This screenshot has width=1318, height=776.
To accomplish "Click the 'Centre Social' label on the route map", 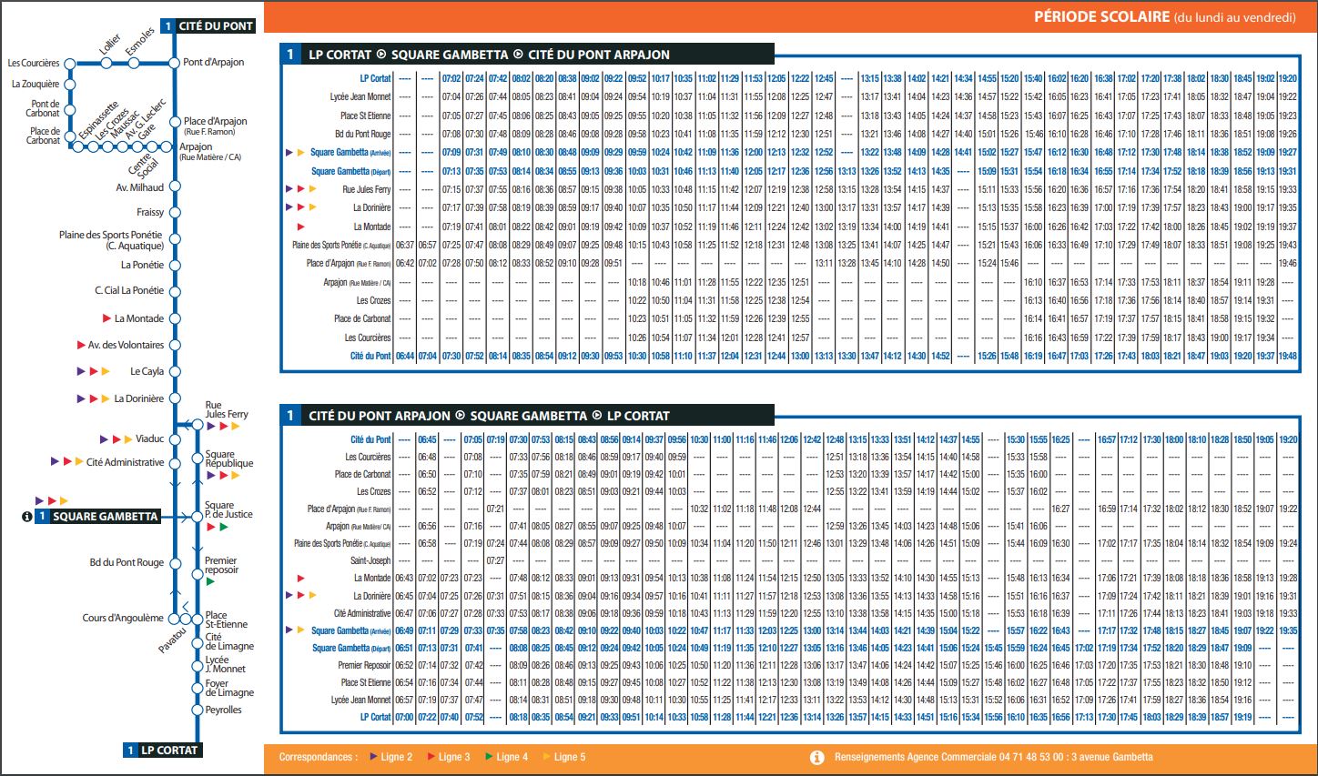I will click(x=144, y=166).
